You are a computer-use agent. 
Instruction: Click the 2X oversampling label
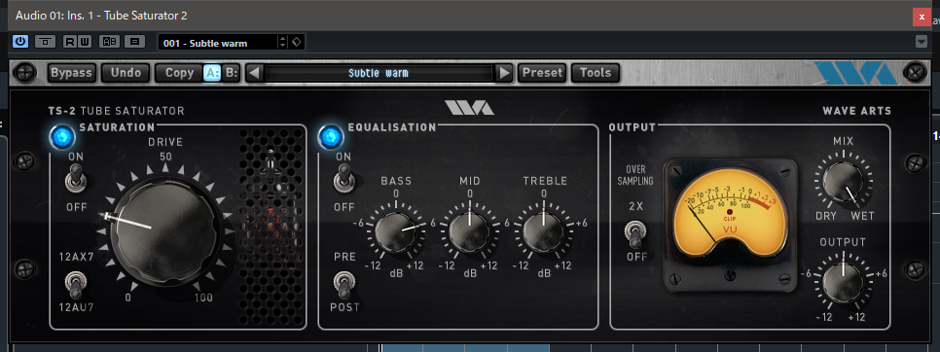point(635,206)
